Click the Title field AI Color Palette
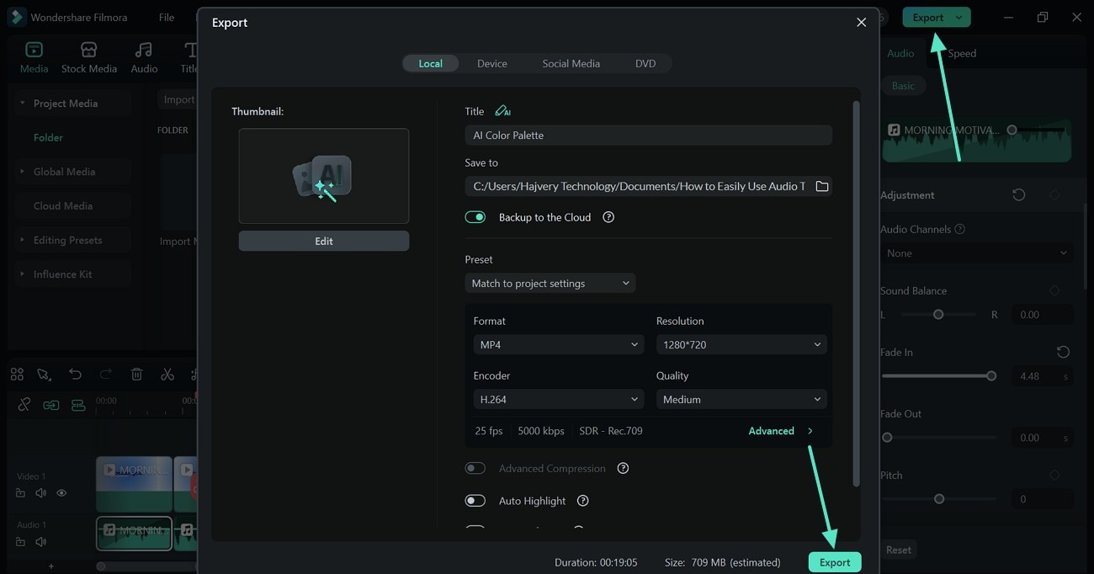 point(648,136)
